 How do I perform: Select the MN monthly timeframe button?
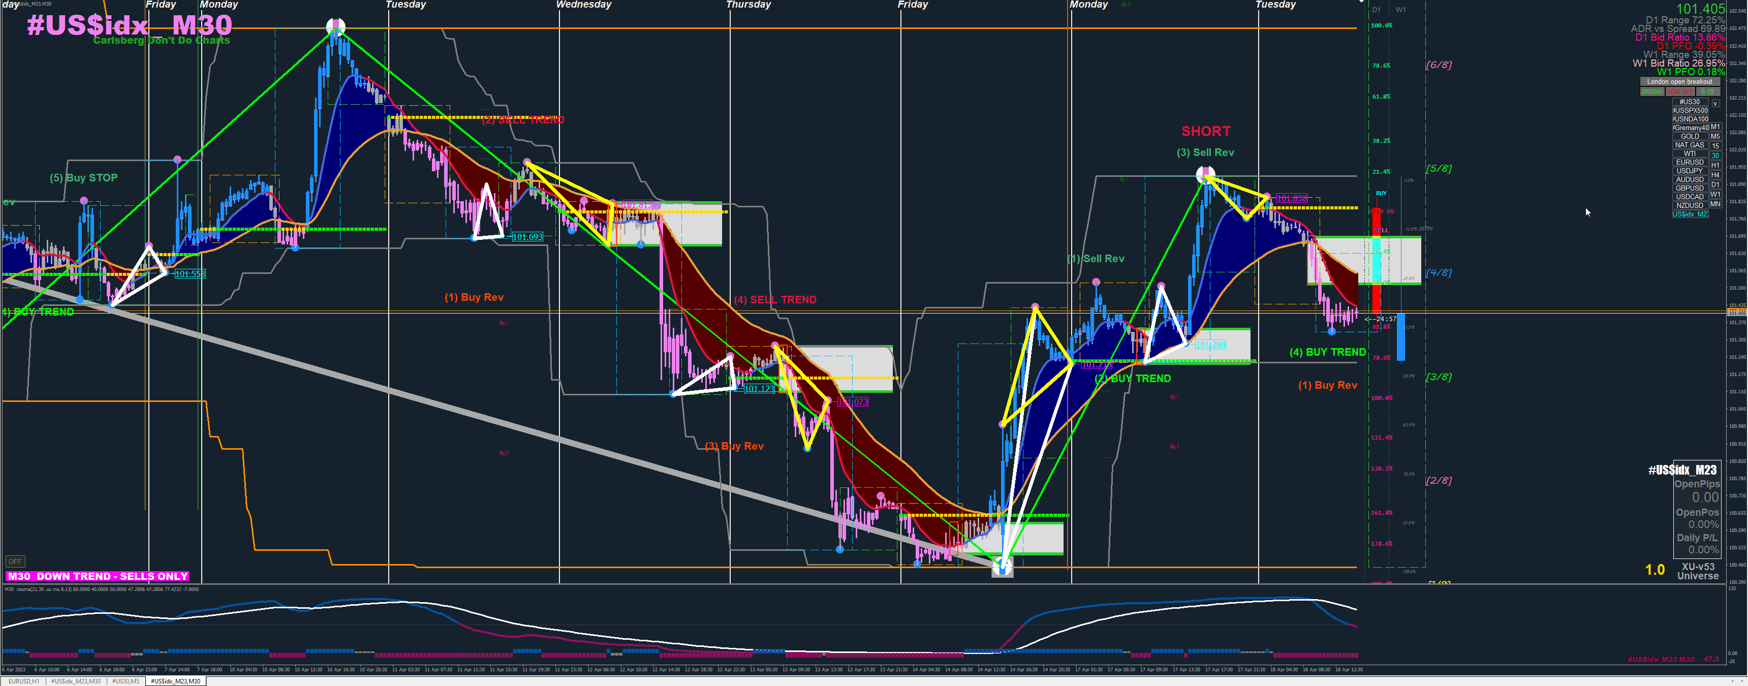pos(1715,204)
